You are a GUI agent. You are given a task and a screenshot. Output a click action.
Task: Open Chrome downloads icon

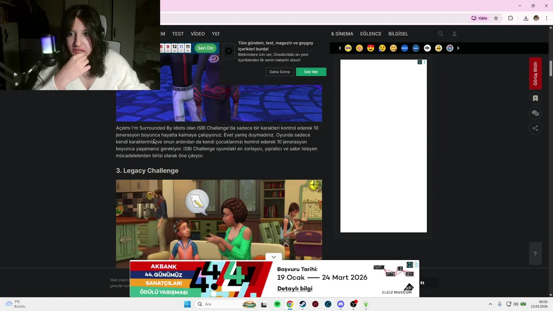526,18
